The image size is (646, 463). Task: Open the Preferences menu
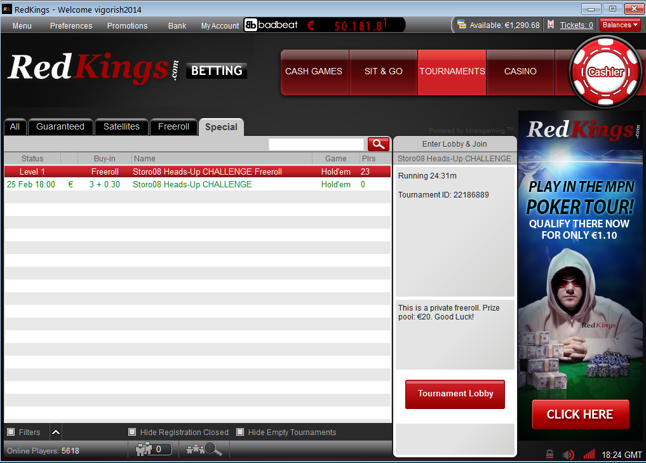click(71, 26)
